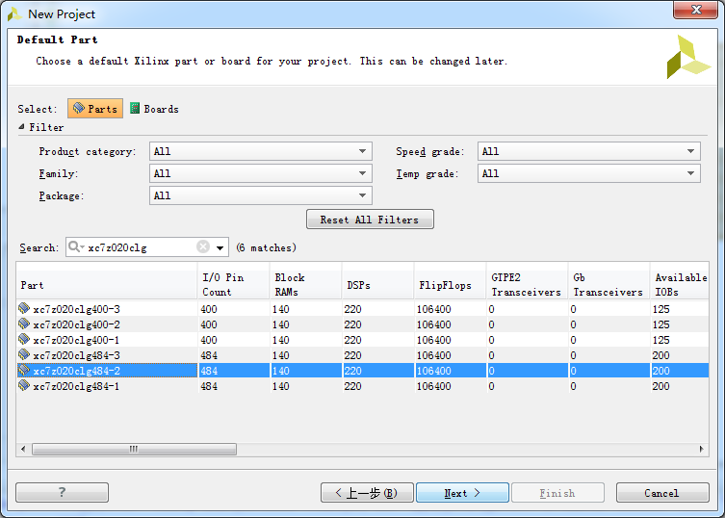725x518 pixels.
Task: Click the scroll left arrow
Action: tap(23, 449)
